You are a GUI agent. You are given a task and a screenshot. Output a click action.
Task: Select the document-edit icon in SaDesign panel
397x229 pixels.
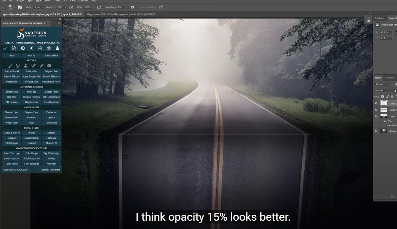pyautogui.click(x=14, y=48)
